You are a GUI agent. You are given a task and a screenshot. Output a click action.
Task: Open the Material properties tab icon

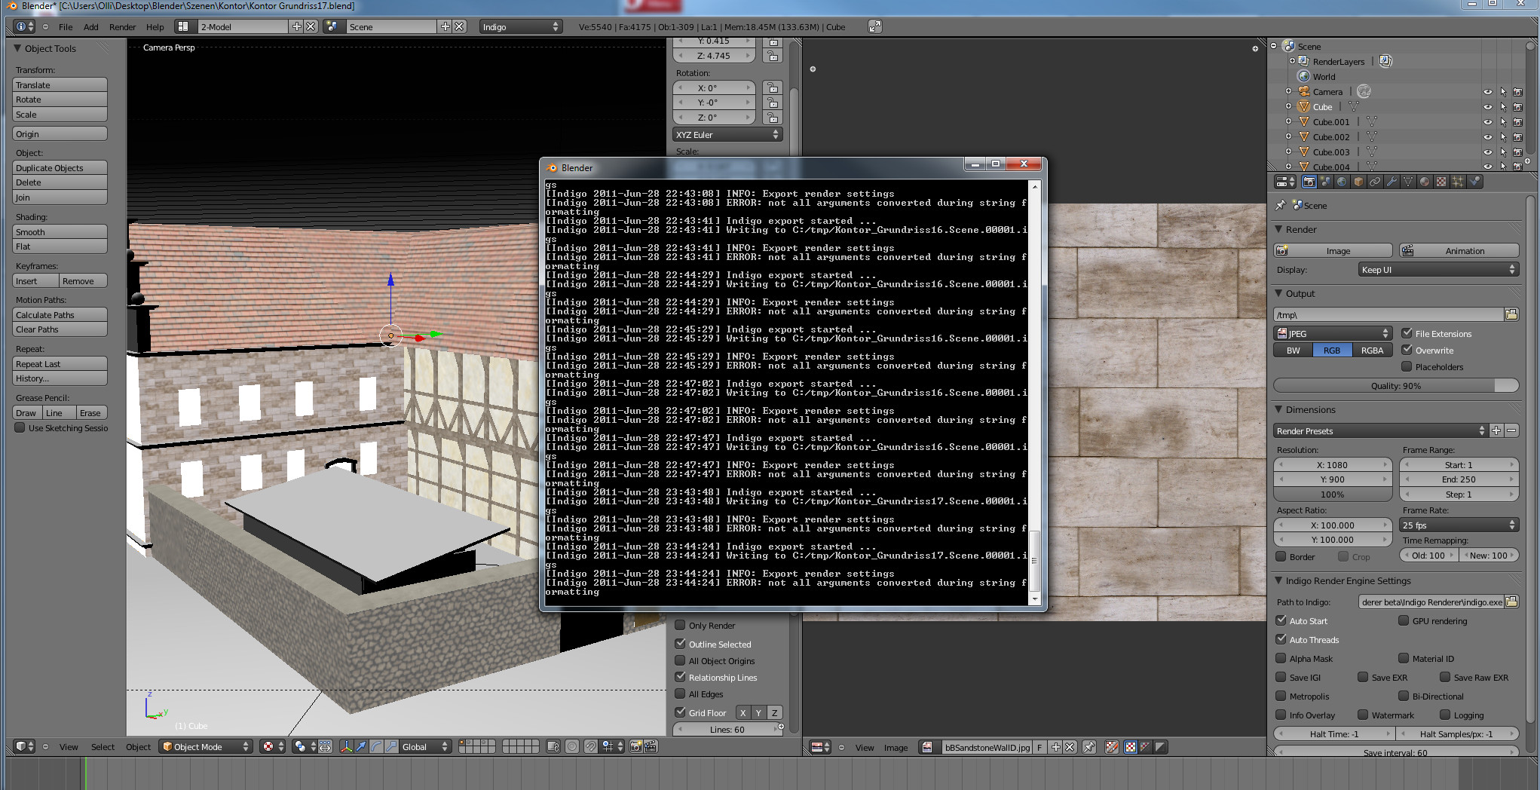coord(1425,182)
